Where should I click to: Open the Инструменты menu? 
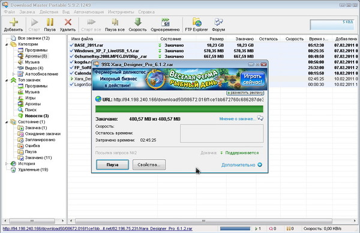(121, 12)
